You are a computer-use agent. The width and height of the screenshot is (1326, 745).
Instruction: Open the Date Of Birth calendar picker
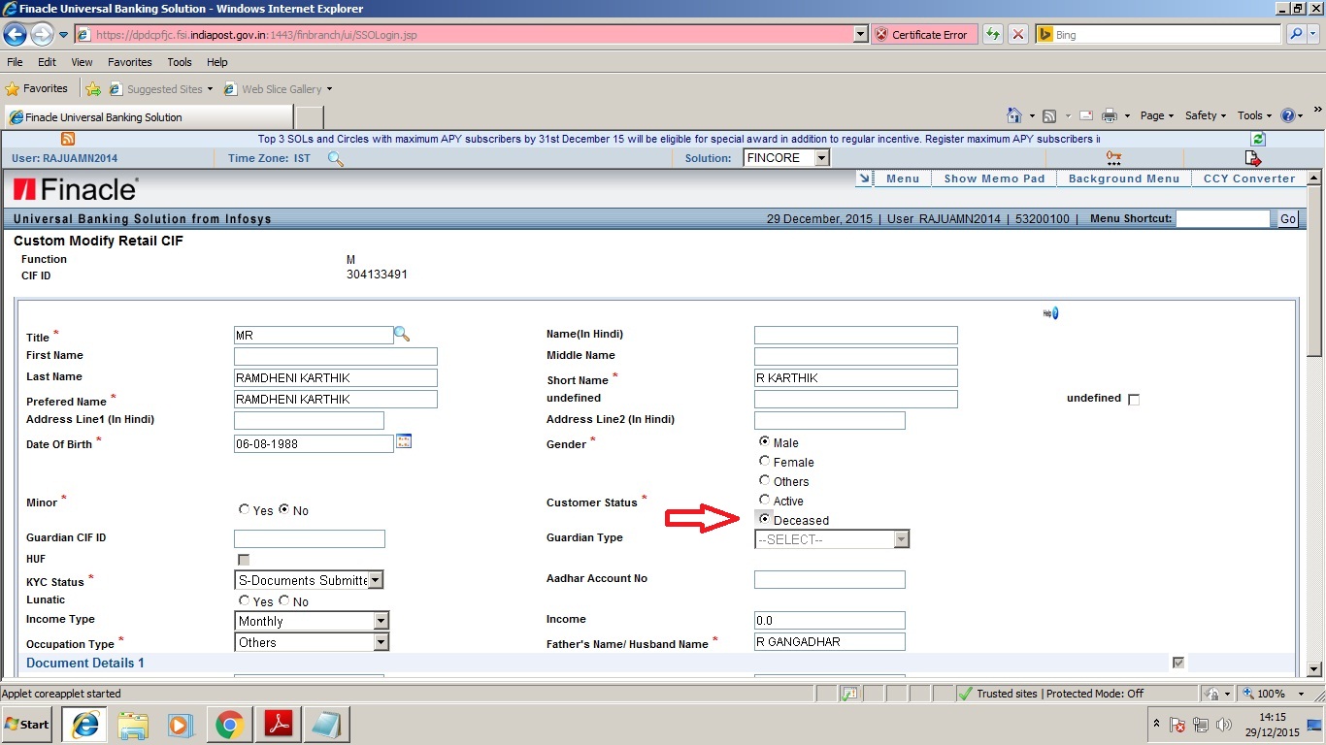click(x=403, y=441)
